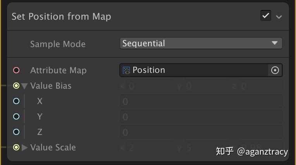Collapse the block with header chevron
This screenshot has height=165, width=296.
279,17
